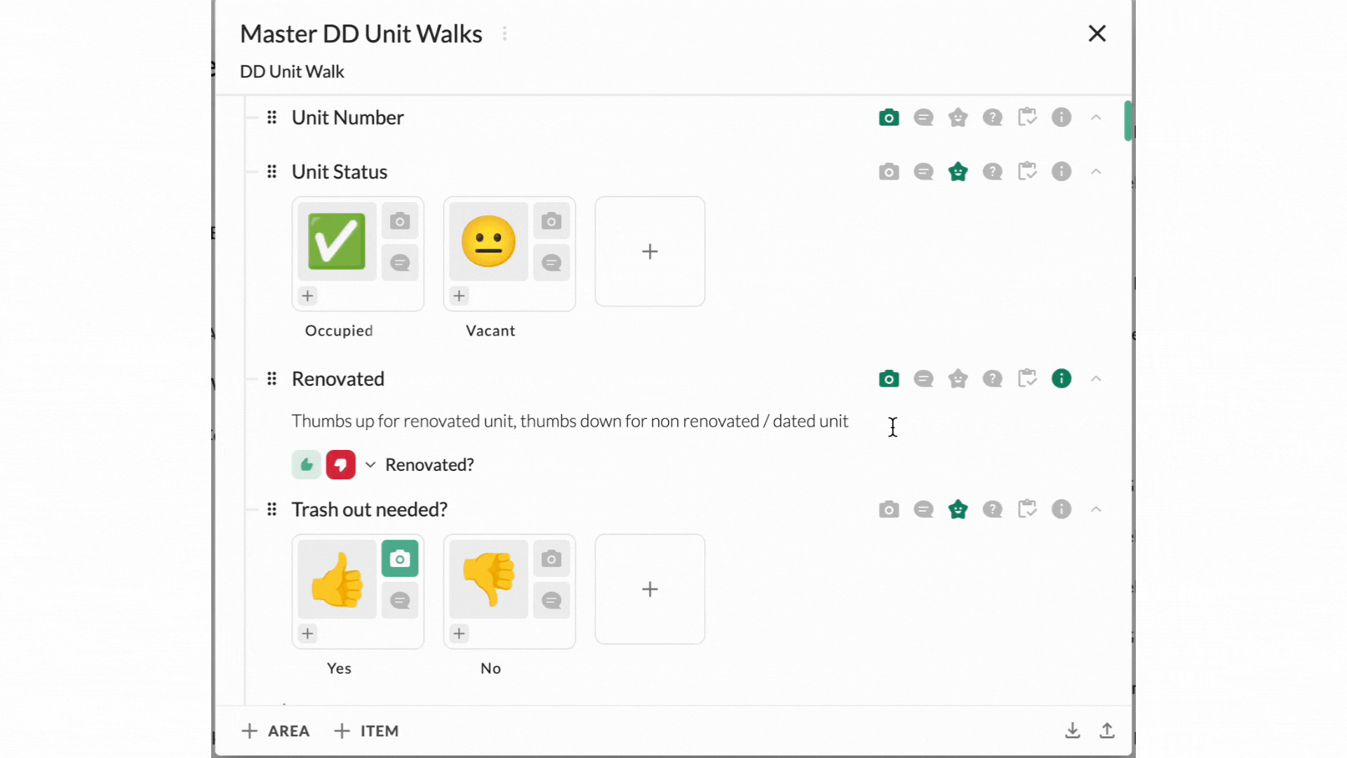Select the red thumbs down swatch
Image resolution: width=1347 pixels, height=758 pixels.
point(341,465)
